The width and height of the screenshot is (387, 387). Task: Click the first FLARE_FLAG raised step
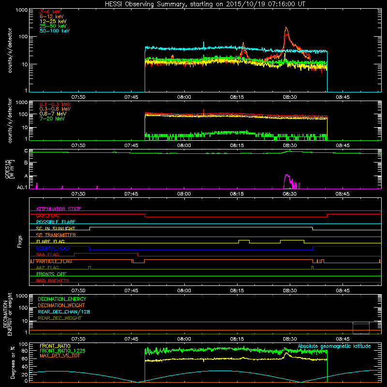click(244, 240)
